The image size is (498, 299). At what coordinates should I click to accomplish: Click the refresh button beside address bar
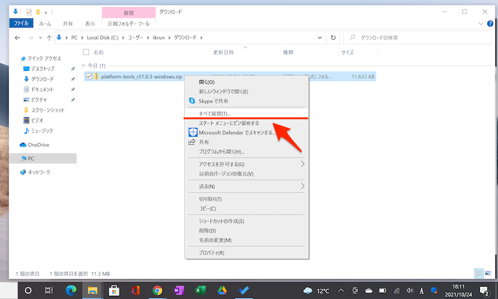pos(334,37)
